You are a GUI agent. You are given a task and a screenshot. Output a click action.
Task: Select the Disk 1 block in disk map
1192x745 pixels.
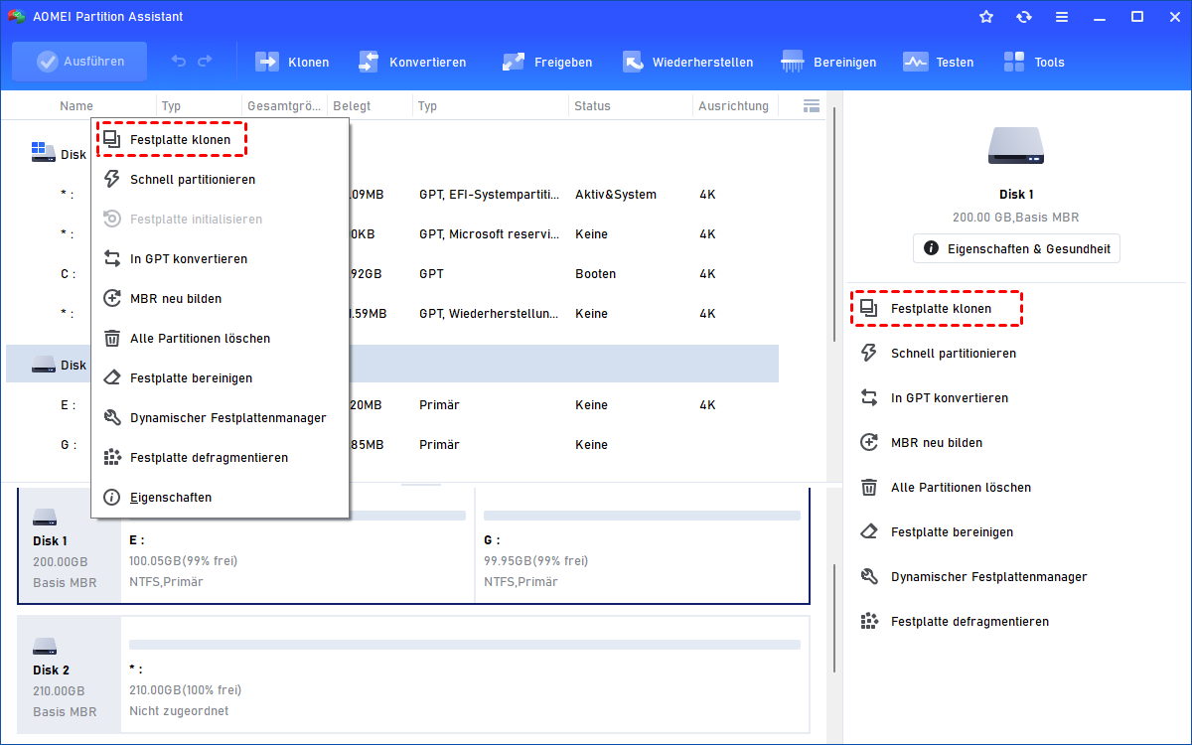click(70, 546)
